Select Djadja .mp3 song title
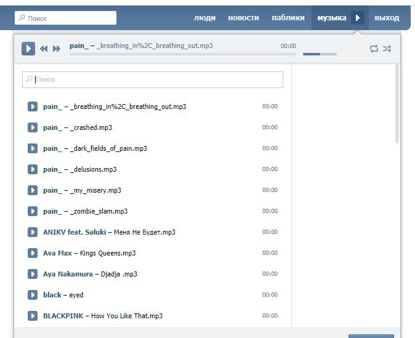 [119, 274]
